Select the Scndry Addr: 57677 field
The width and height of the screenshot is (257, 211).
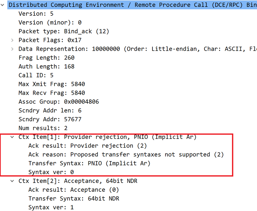(50, 120)
